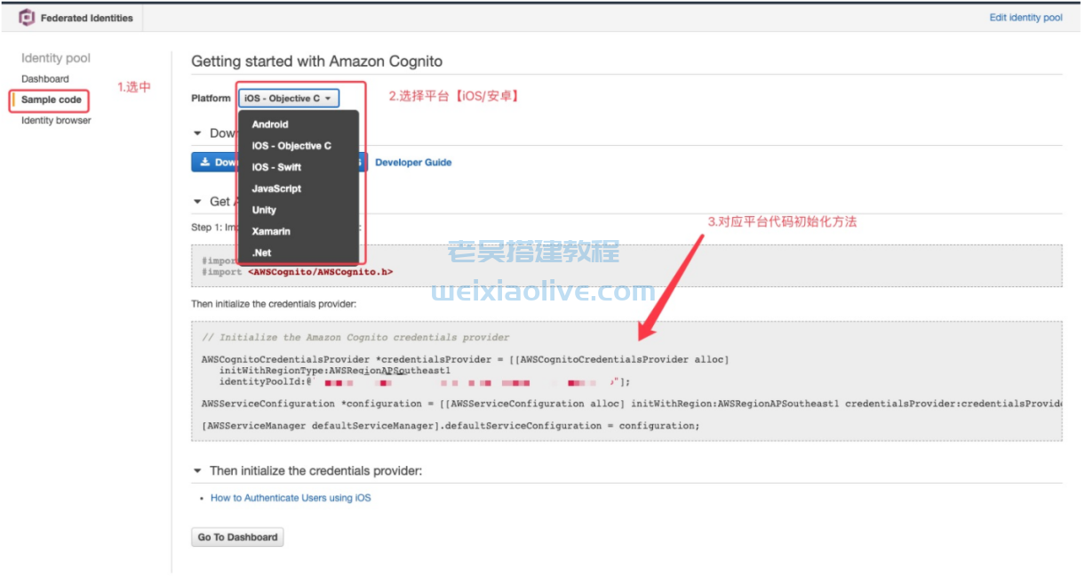Select Sample code in the sidebar
The height and width of the screenshot is (585, 1085).
point(52,100)
